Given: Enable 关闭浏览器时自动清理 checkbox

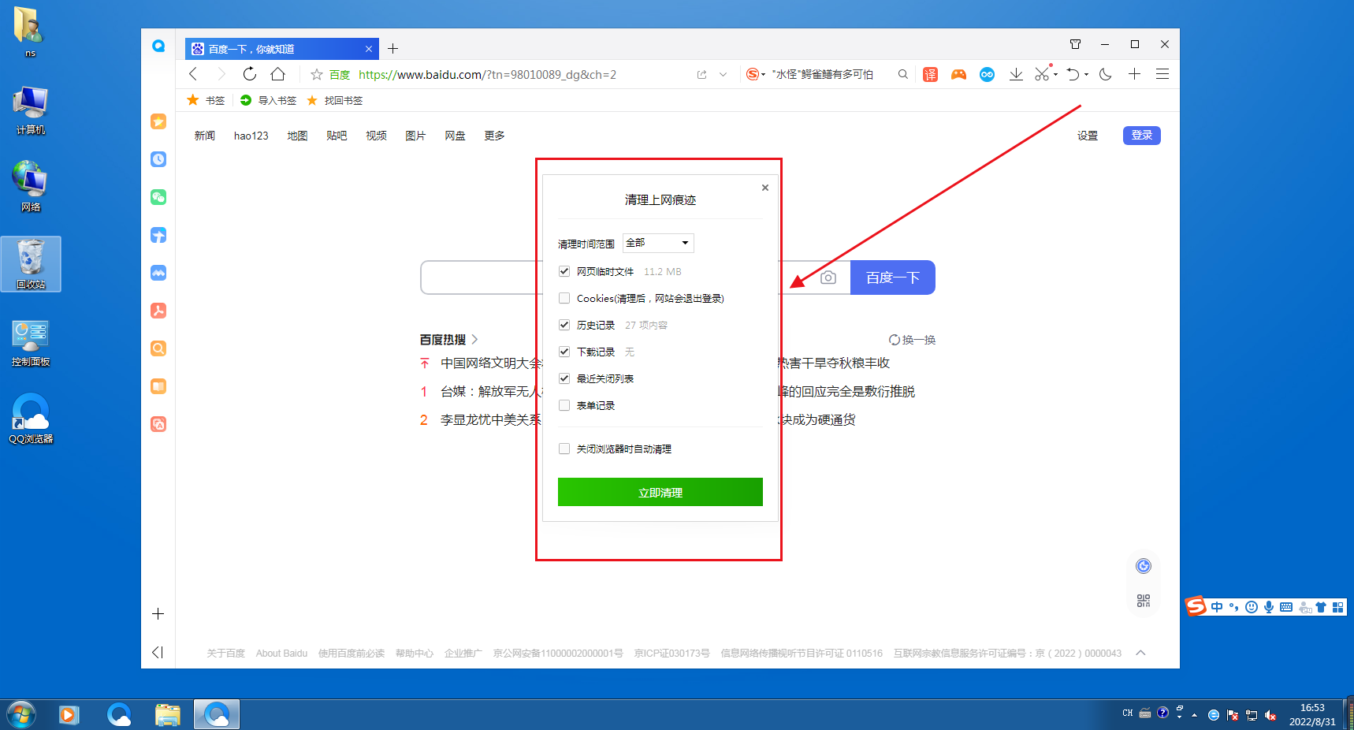Looking at the screenshot, I should coord(564,449).
